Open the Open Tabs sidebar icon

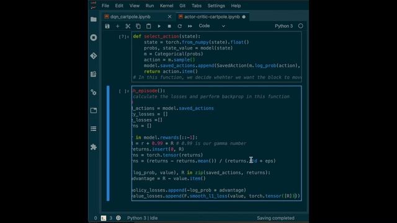click(94, 110)
